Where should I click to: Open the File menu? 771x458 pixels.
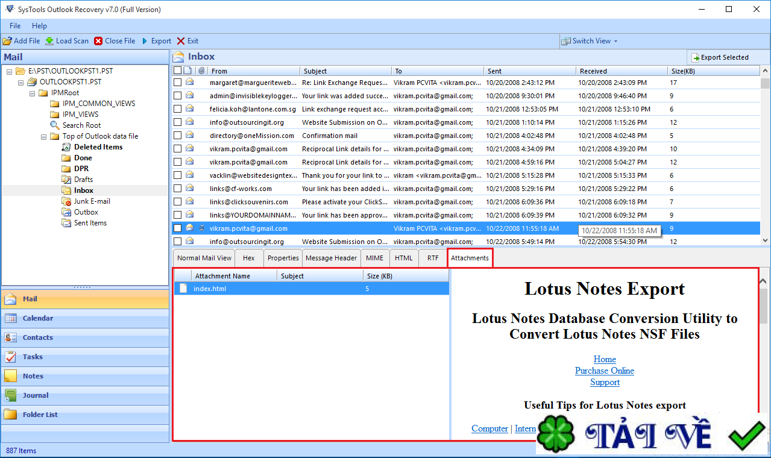tap(15, 26)
